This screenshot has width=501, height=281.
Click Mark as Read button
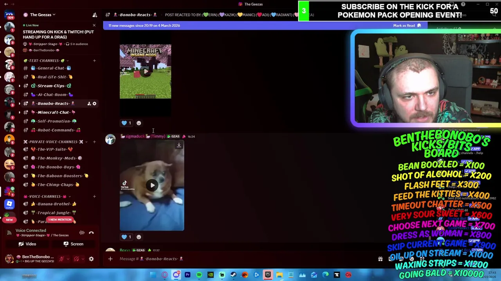pos(407,25)
